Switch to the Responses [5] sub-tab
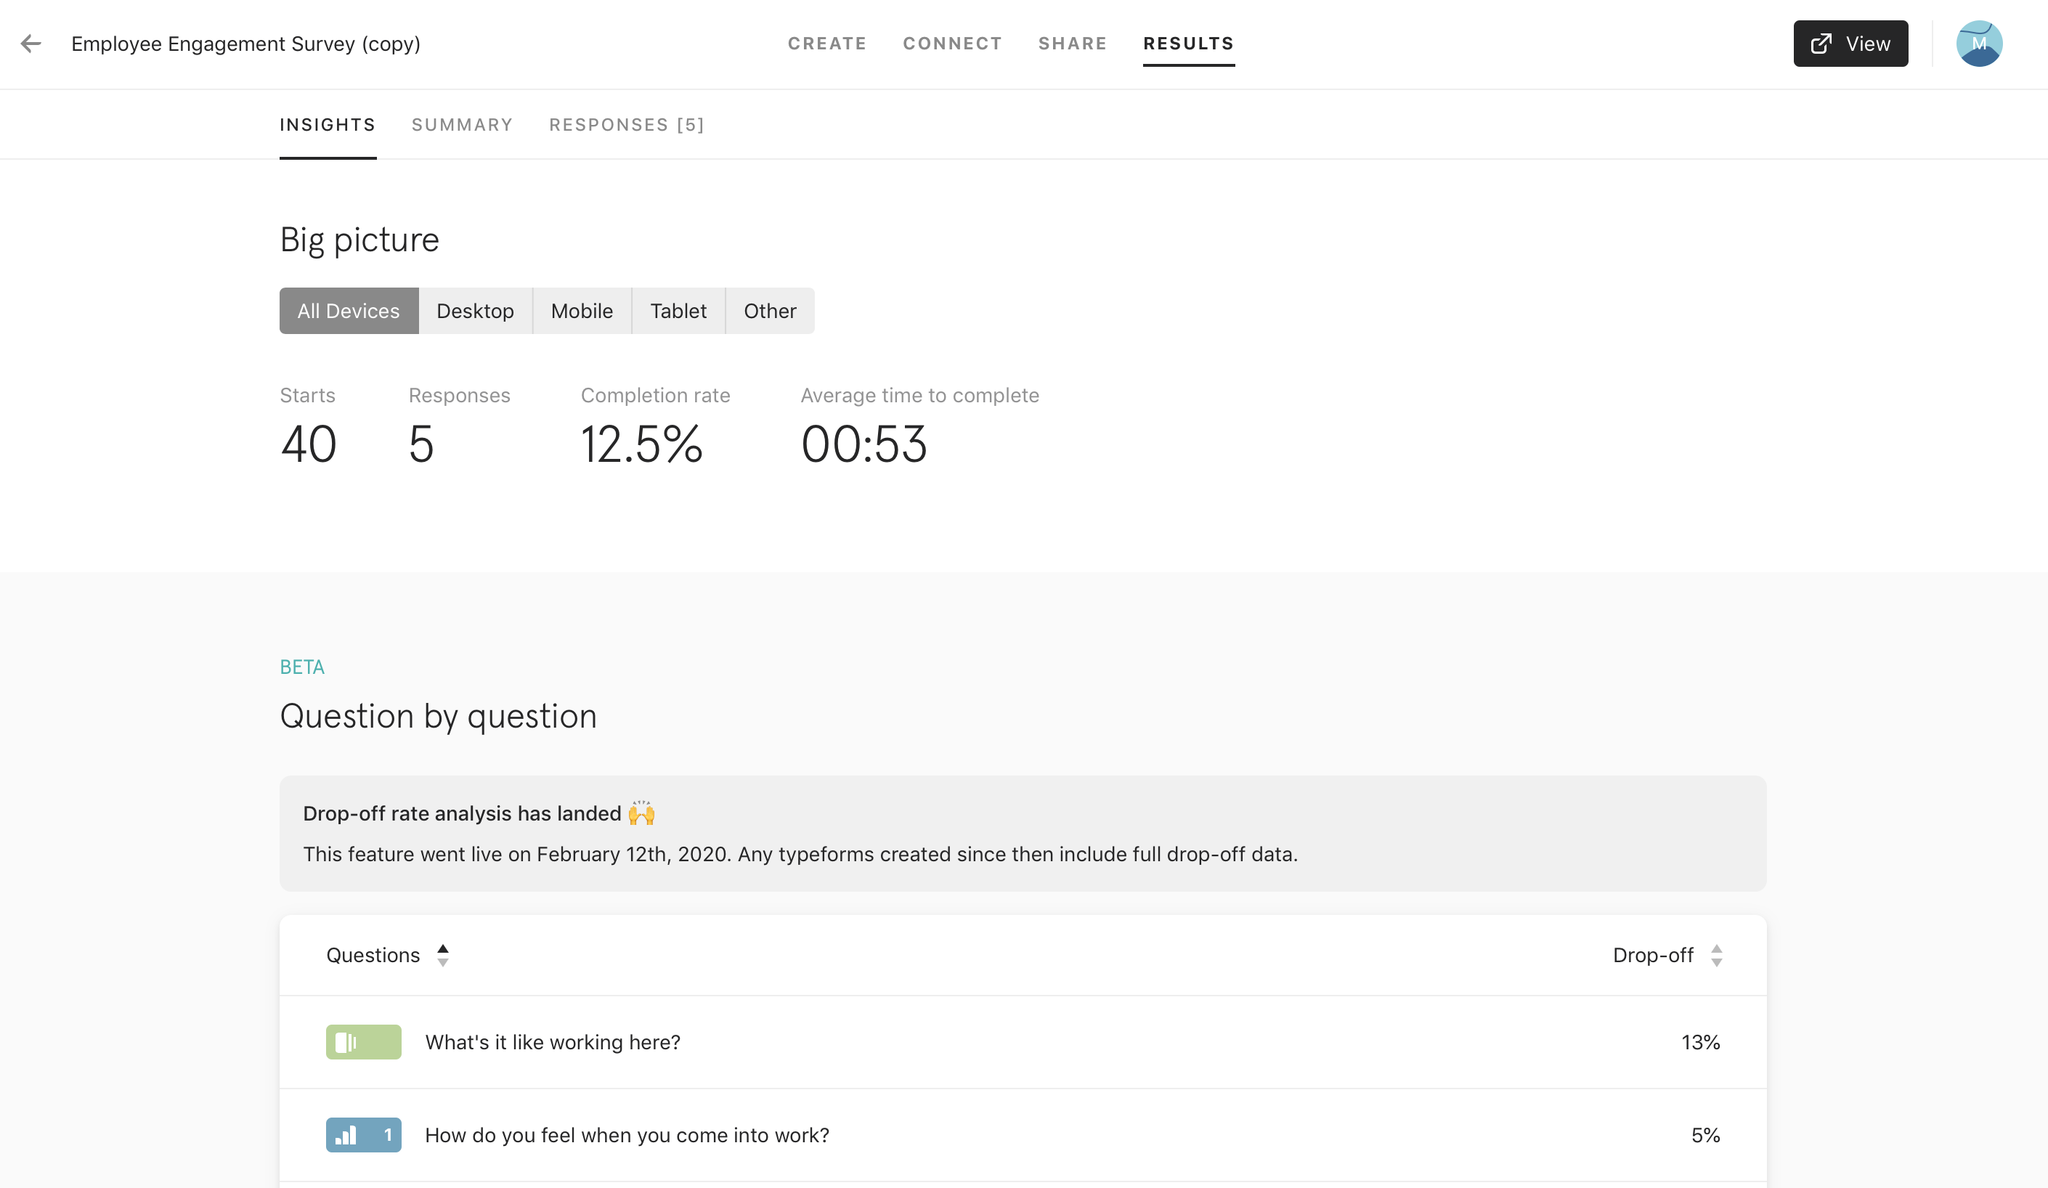This screenshot has height=1188, width=2048. click(x=627, y=124)
